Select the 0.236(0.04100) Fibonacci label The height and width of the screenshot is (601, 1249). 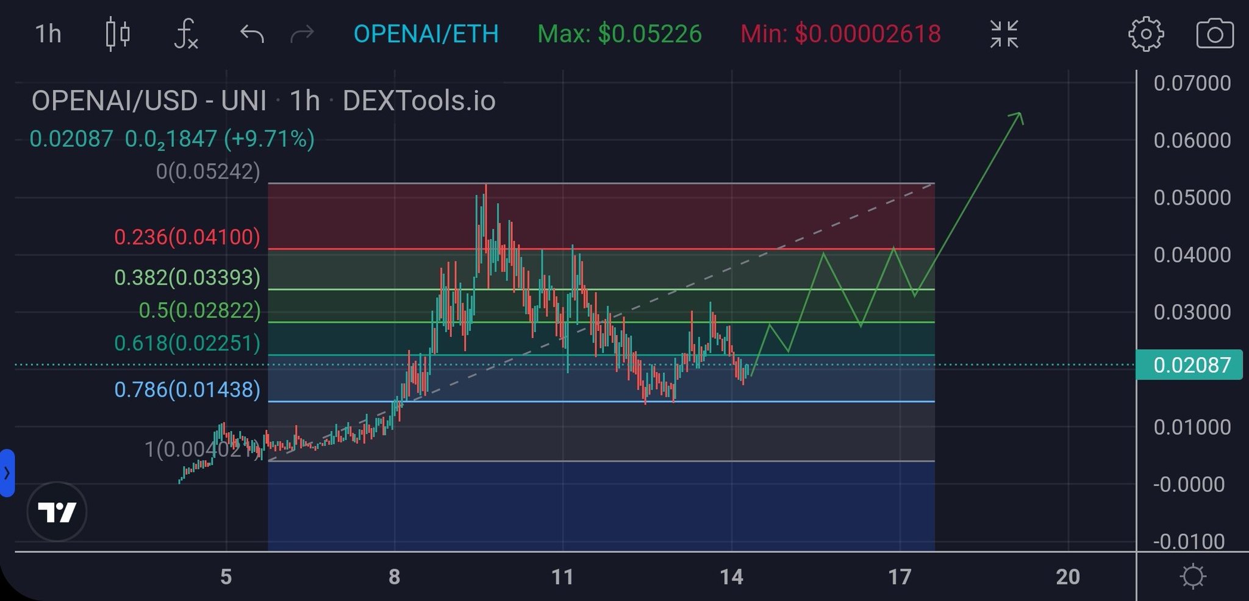(x=187, y=236)
